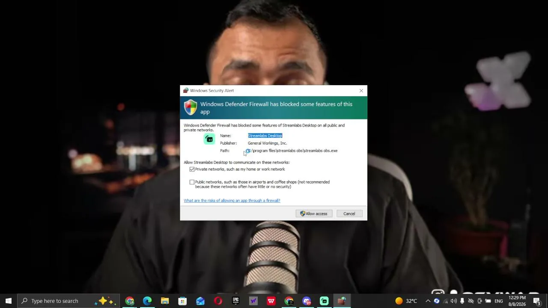Open the Windows Start menu

pyautogui.click(x=9, y=301)
